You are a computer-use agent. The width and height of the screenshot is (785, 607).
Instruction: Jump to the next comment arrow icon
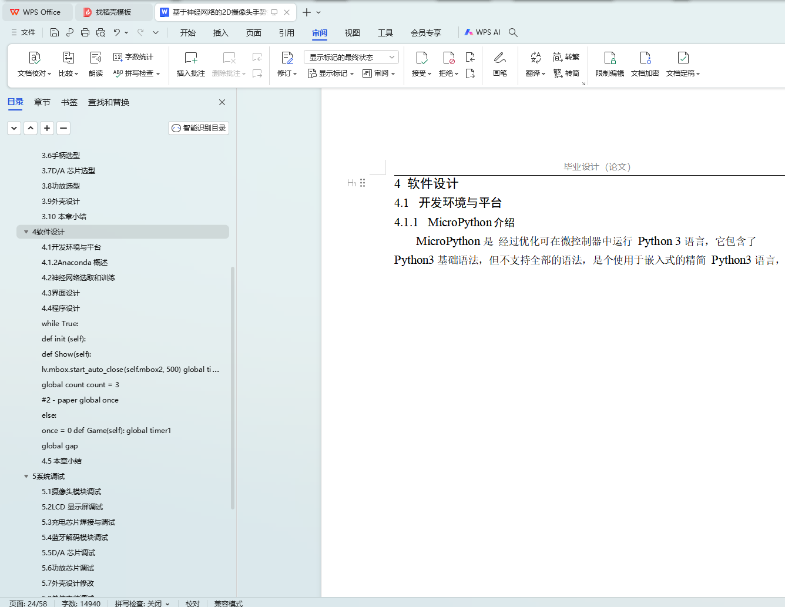click(257, 73)
